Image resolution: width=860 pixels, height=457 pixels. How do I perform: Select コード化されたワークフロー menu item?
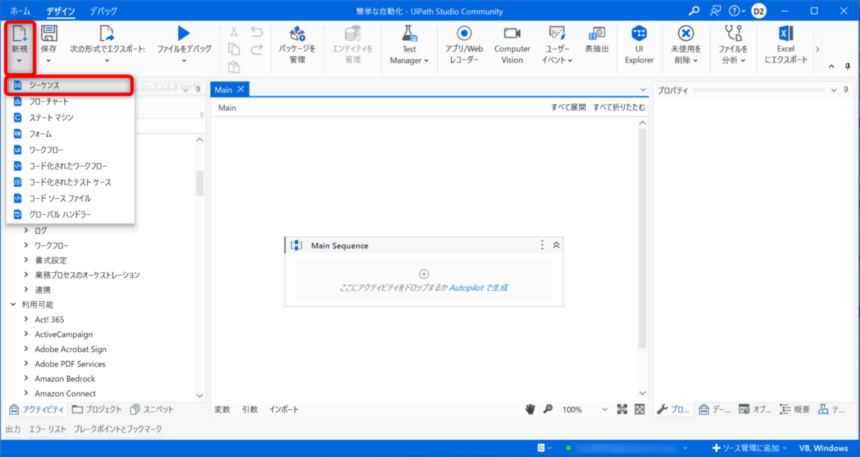click(70, 166)
